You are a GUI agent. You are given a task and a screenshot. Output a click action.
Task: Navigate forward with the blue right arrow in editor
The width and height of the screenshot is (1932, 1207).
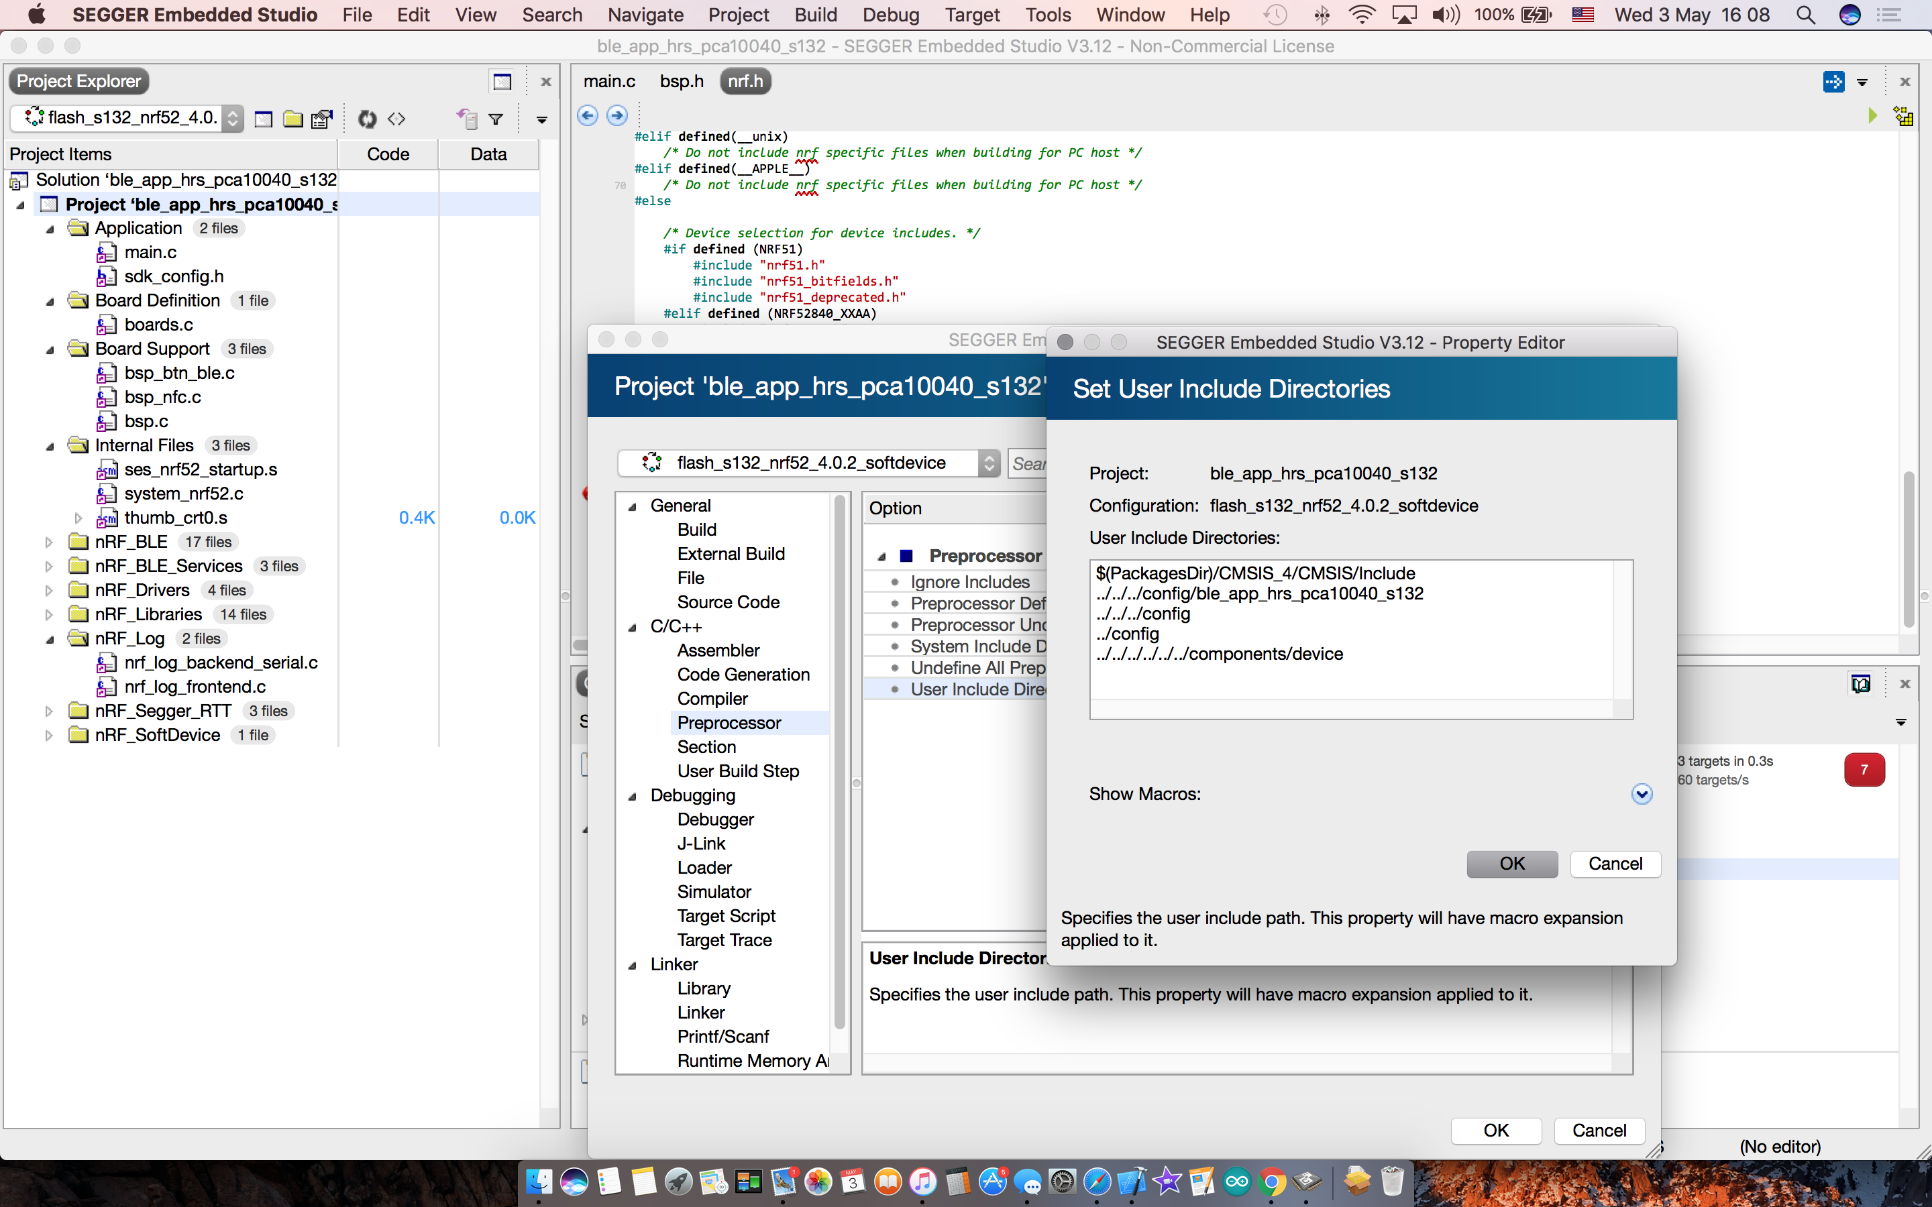[x=617, y=115]
